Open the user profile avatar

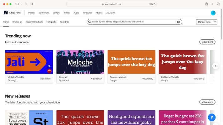(x=213, y=13)
